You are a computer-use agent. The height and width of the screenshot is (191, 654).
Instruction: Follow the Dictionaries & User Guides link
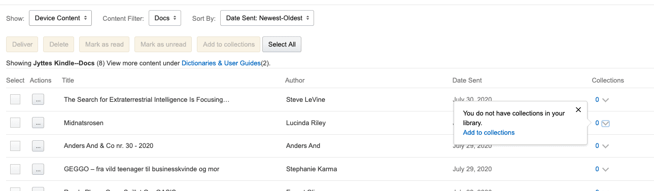pos(221,63)
